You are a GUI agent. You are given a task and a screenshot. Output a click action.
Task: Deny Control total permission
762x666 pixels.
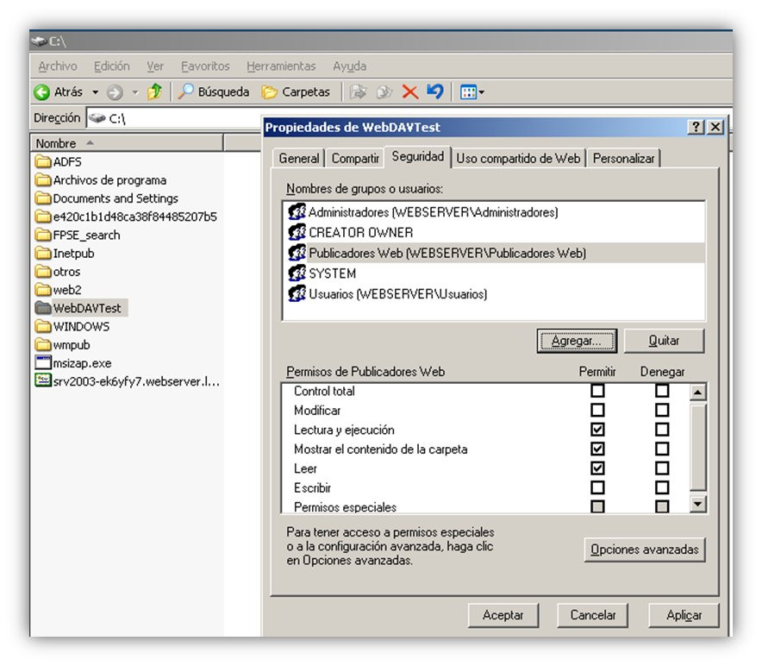tap(662, 391)
